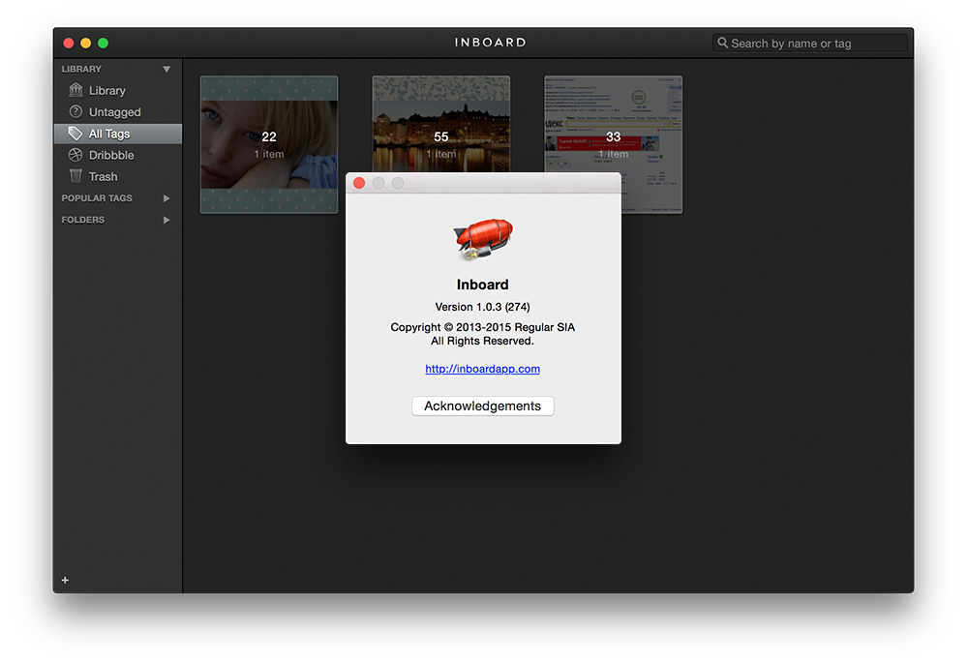The width and height of the screenshot is (968, 662).
Task: Click the All Tags tag icon
Action: (x=76, y=134)
